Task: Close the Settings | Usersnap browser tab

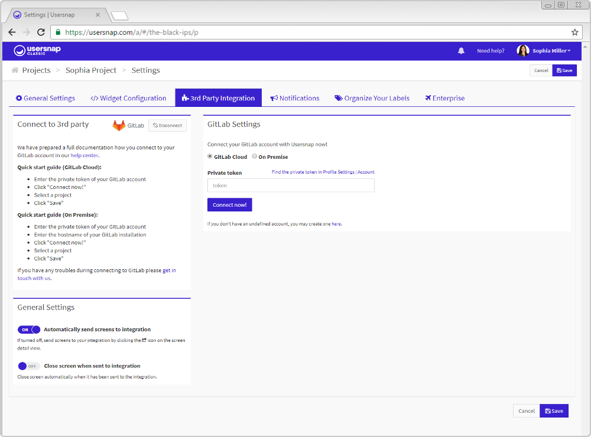Action: click(98, 15)
